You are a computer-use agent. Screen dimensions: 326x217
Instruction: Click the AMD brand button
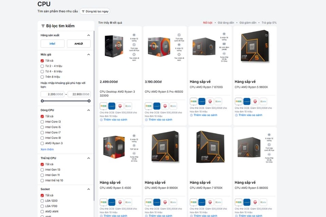tap(79, 44)
